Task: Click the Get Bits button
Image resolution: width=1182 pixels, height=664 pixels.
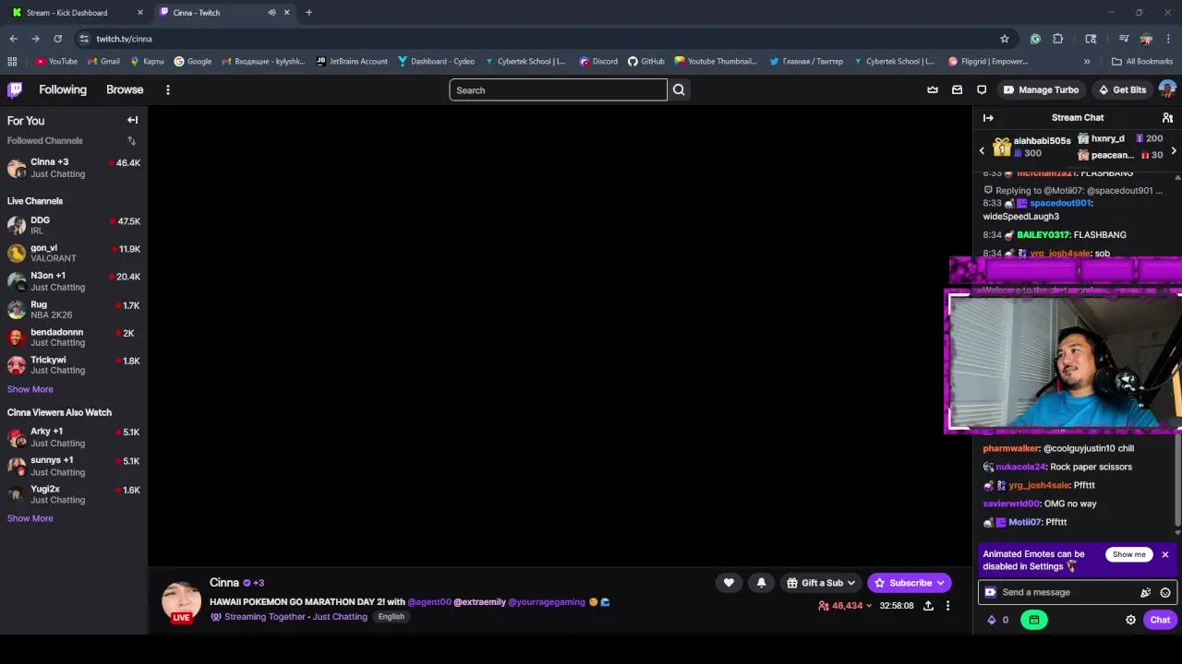Action: [x=1122, y=89]
